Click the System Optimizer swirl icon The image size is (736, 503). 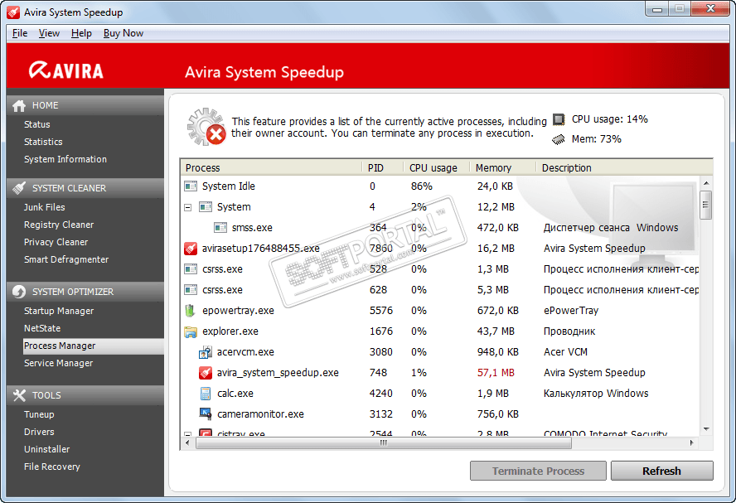(19, 292)
